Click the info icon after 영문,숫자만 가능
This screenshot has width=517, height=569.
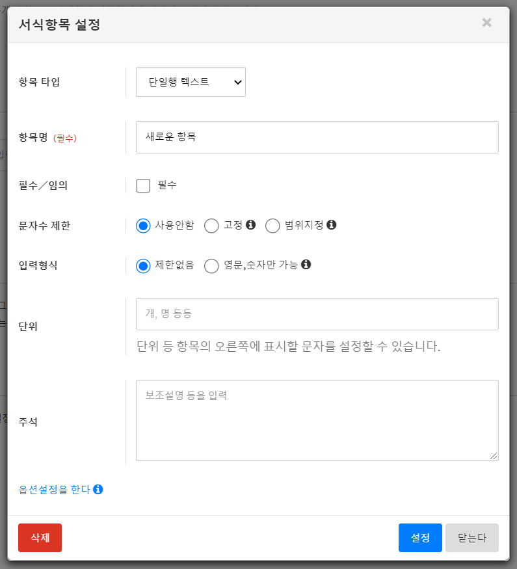(x=306, y=265)
